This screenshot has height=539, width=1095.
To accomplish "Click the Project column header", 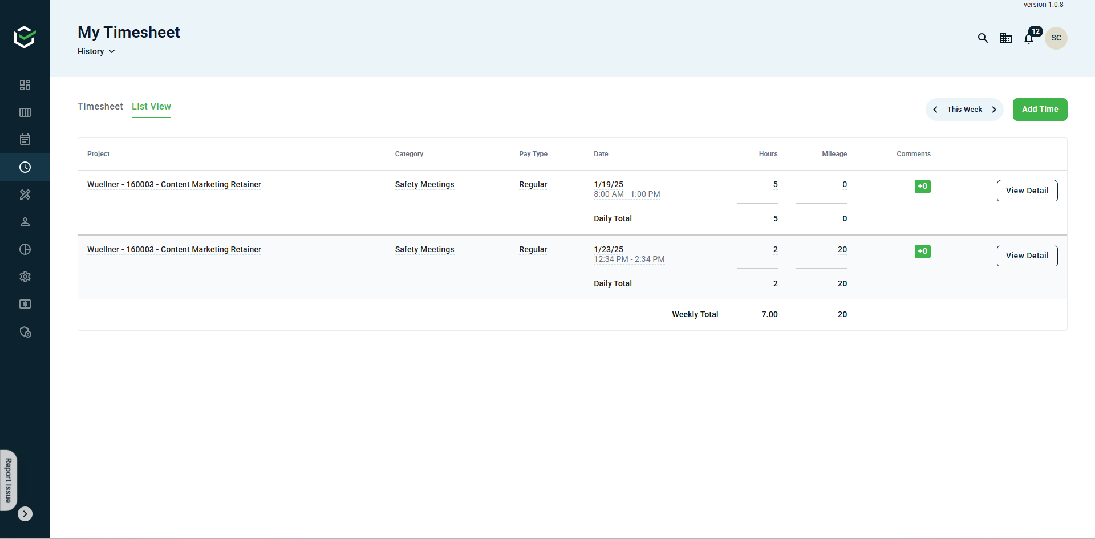I will pyautogui.click(x=99, y=154).
